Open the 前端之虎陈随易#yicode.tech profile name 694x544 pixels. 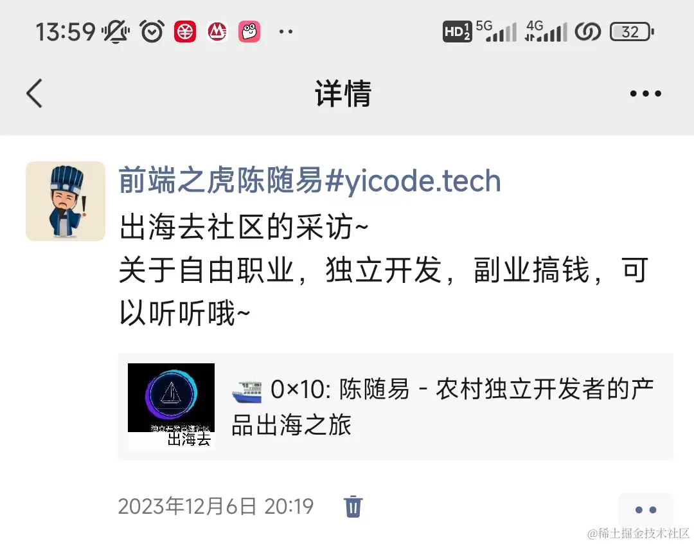tap(310, 181)
